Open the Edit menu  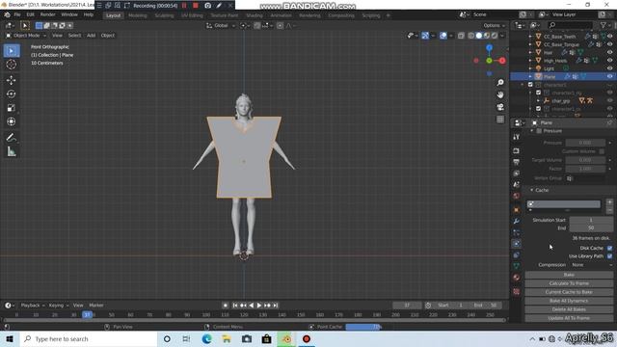tap(30, 15)
